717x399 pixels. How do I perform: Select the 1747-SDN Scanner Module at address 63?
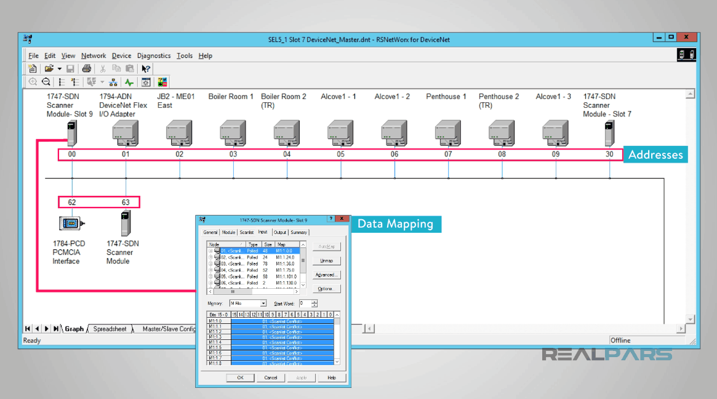(126, 223)
